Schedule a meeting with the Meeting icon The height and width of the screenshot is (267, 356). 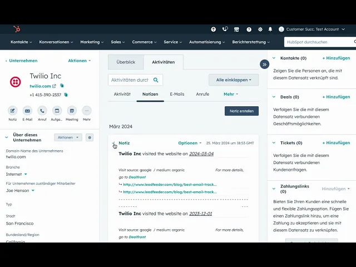pyautogui.click(x=72, y=111)
